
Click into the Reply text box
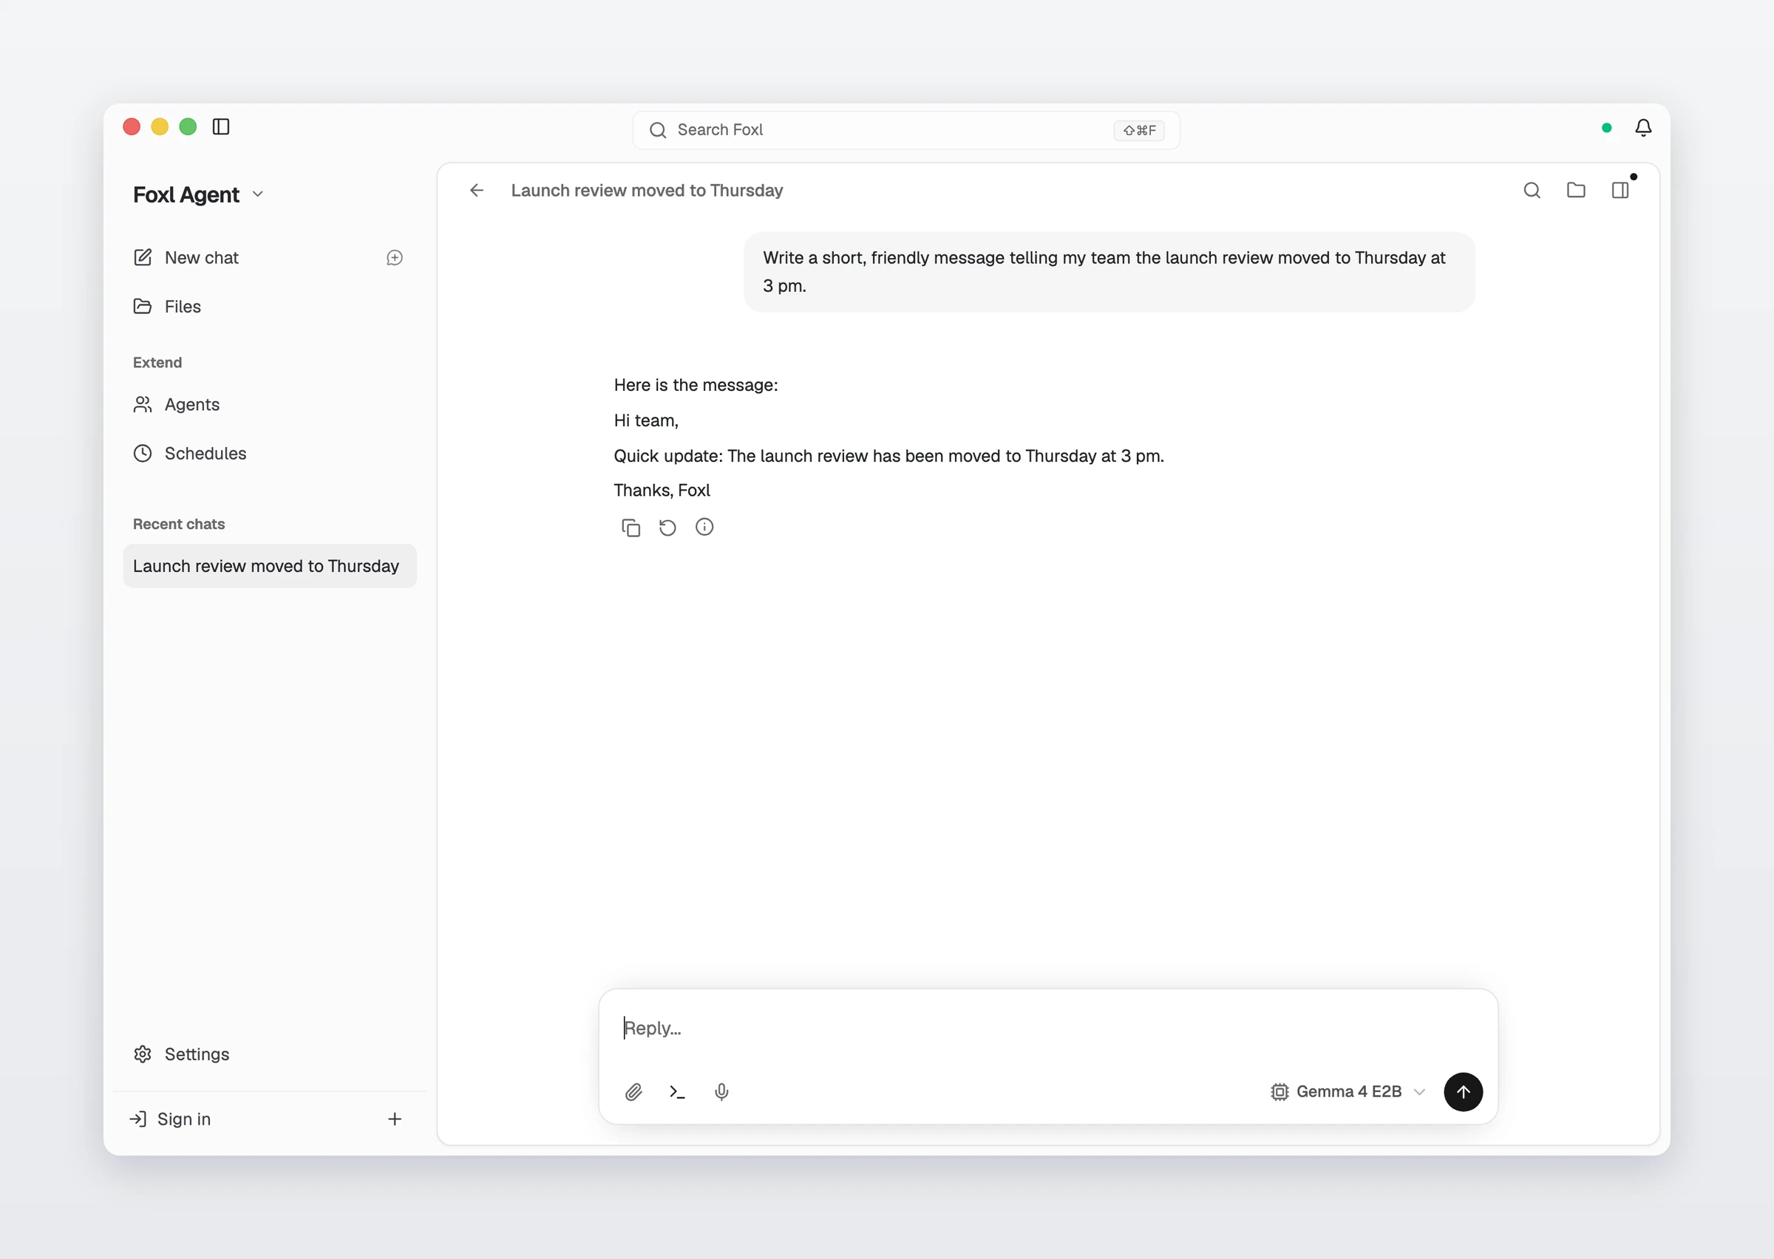[1047, 1028]
